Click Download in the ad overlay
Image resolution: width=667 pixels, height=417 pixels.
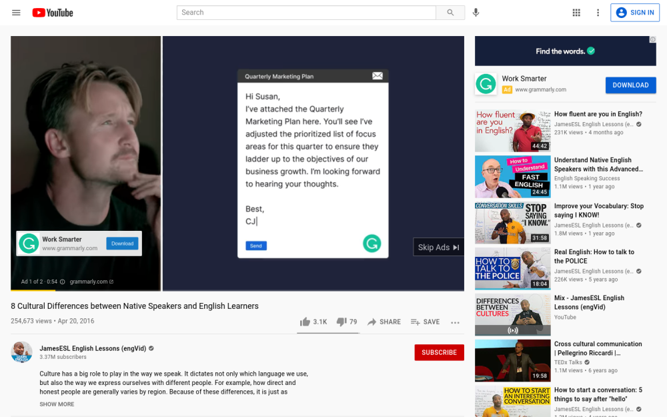[x=122, y=244]
